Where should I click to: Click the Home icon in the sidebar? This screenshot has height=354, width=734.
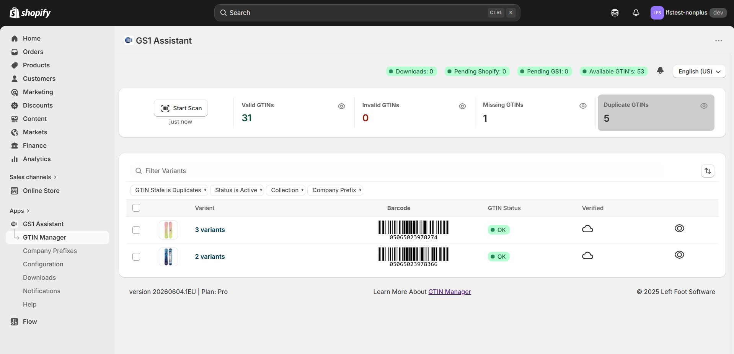pos(15,38)
